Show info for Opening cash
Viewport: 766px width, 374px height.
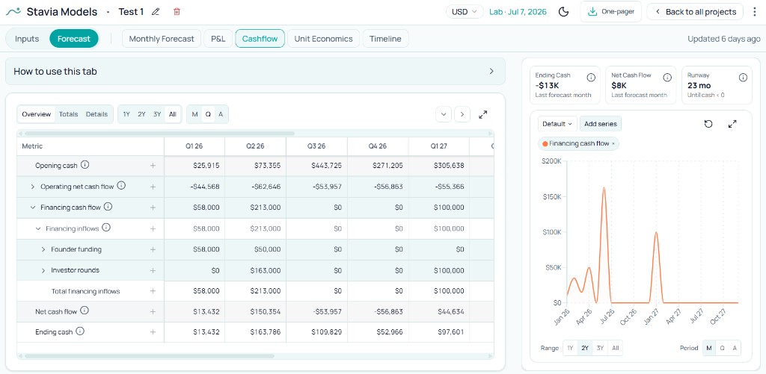[85, 165]
